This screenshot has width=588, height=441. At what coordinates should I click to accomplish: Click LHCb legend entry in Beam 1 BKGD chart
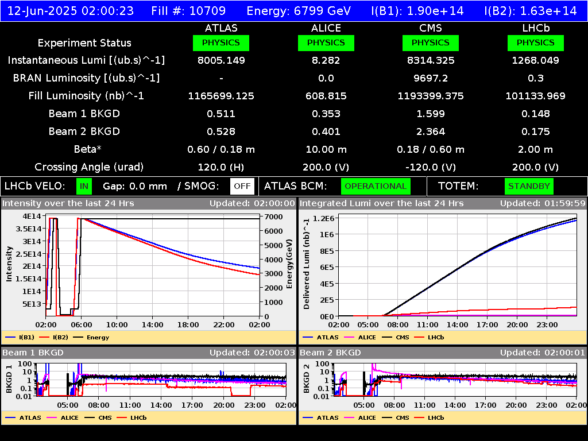point(131,417)
